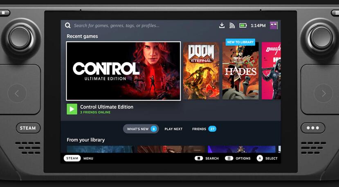The width and height of the screenshot is (339, 187).
Task: Click the search magnifier icon
Action: (x=68, y=26)
